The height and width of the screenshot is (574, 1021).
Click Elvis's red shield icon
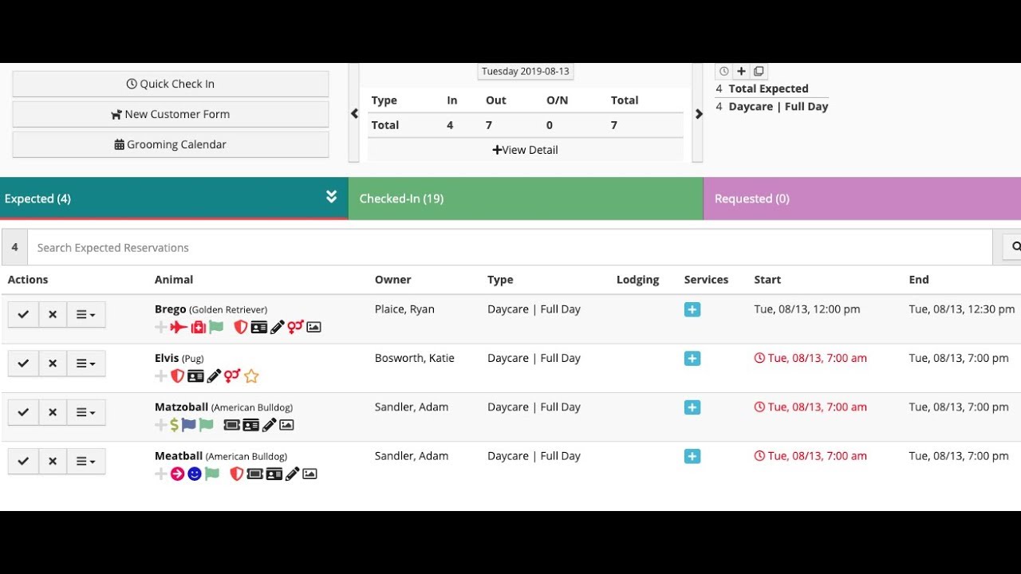point(178,375)
